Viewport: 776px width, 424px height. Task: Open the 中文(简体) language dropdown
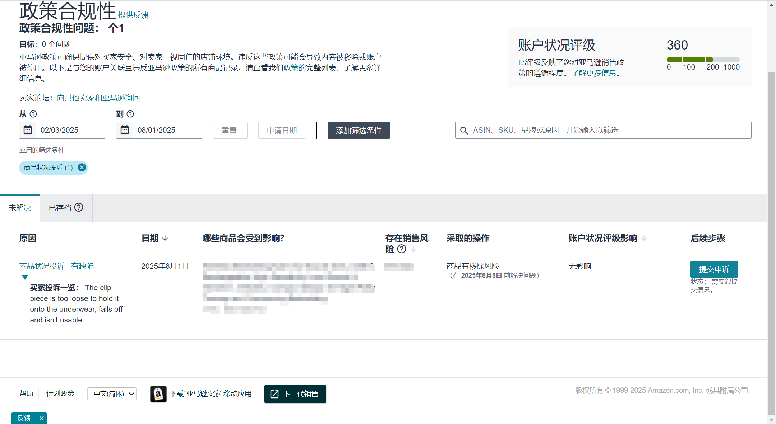(112, 394)
